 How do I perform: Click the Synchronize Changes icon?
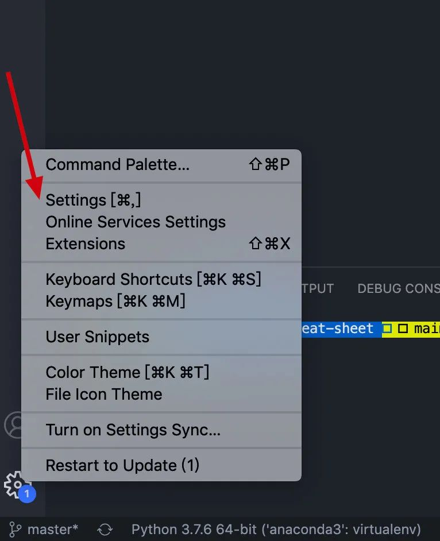(105, 530)
